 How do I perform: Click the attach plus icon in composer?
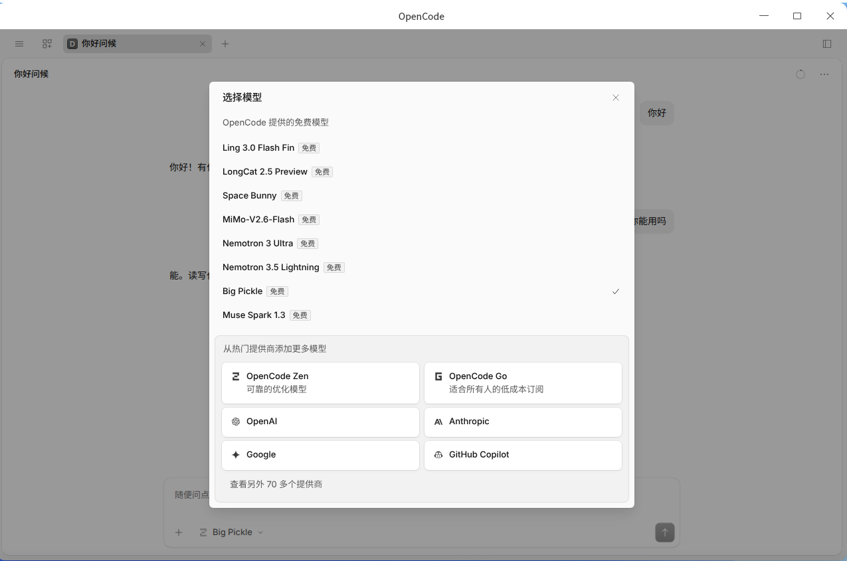click(x=179, y=532)
